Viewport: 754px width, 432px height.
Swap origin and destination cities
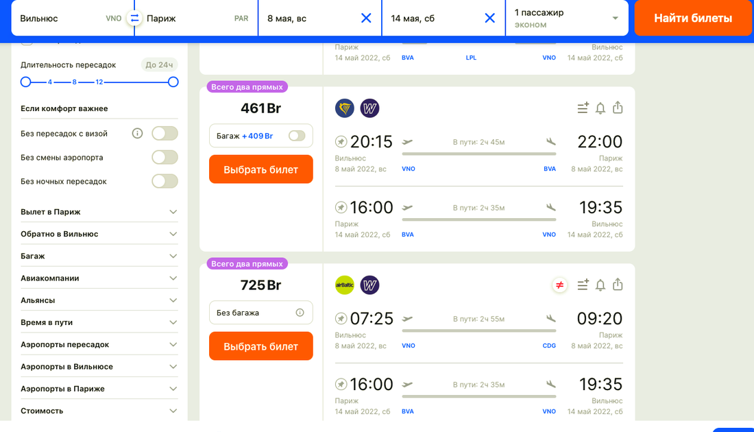click(x=134, y=19)
